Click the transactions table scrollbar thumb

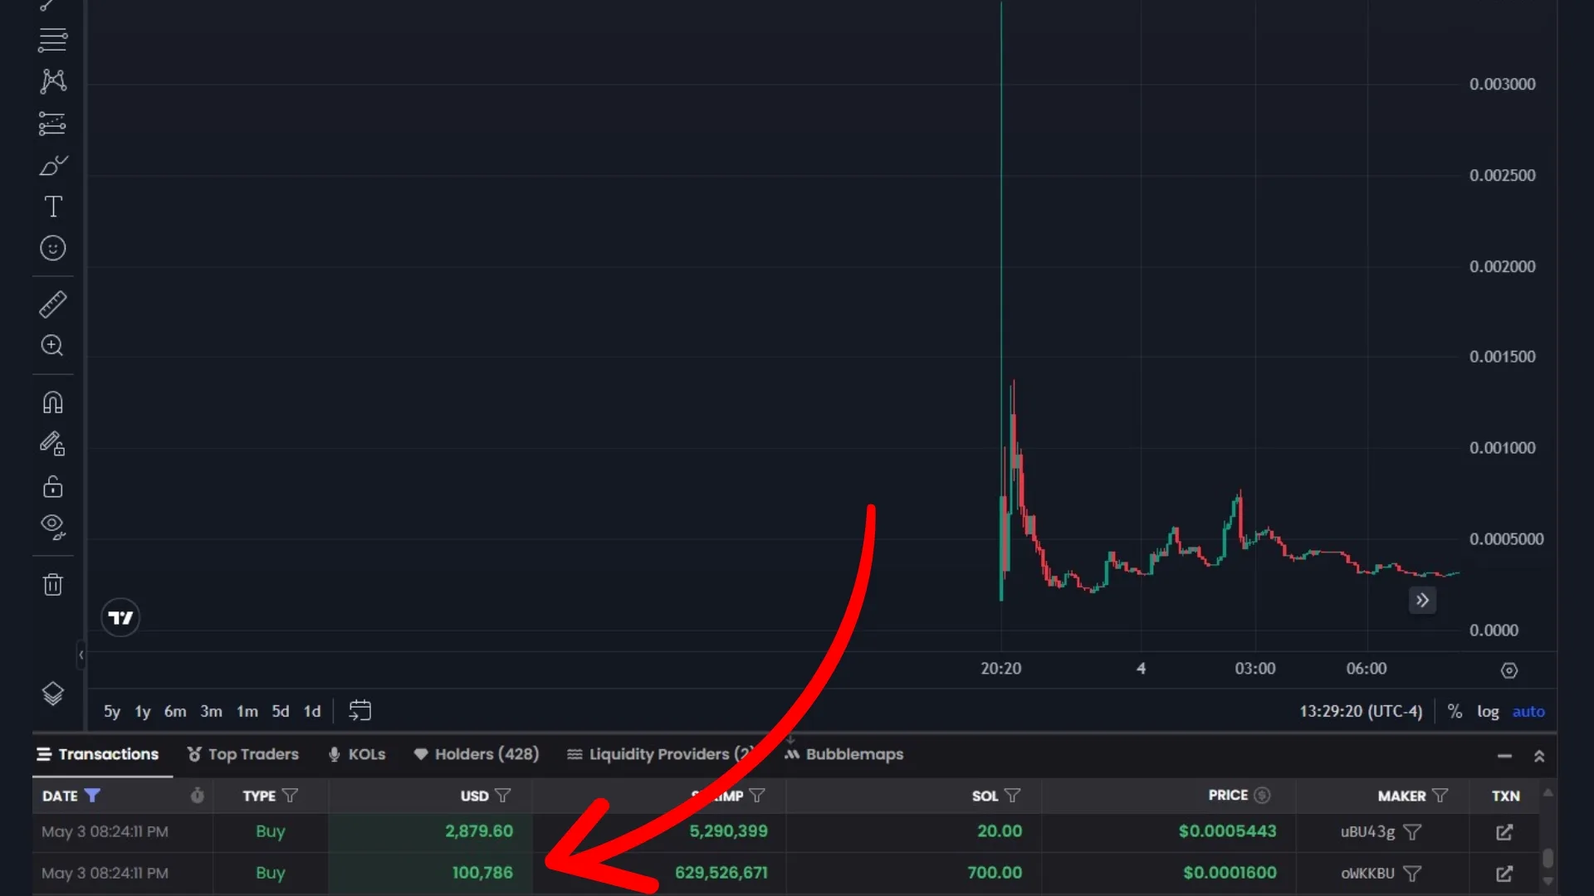coord(1548,858)
